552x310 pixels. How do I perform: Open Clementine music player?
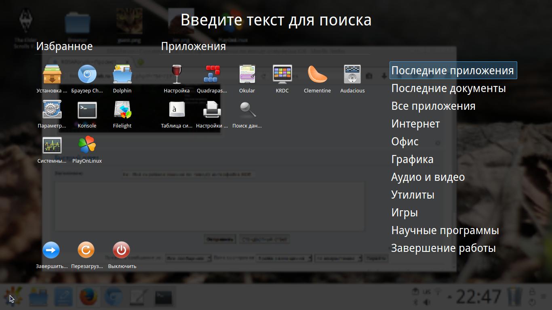317,79
